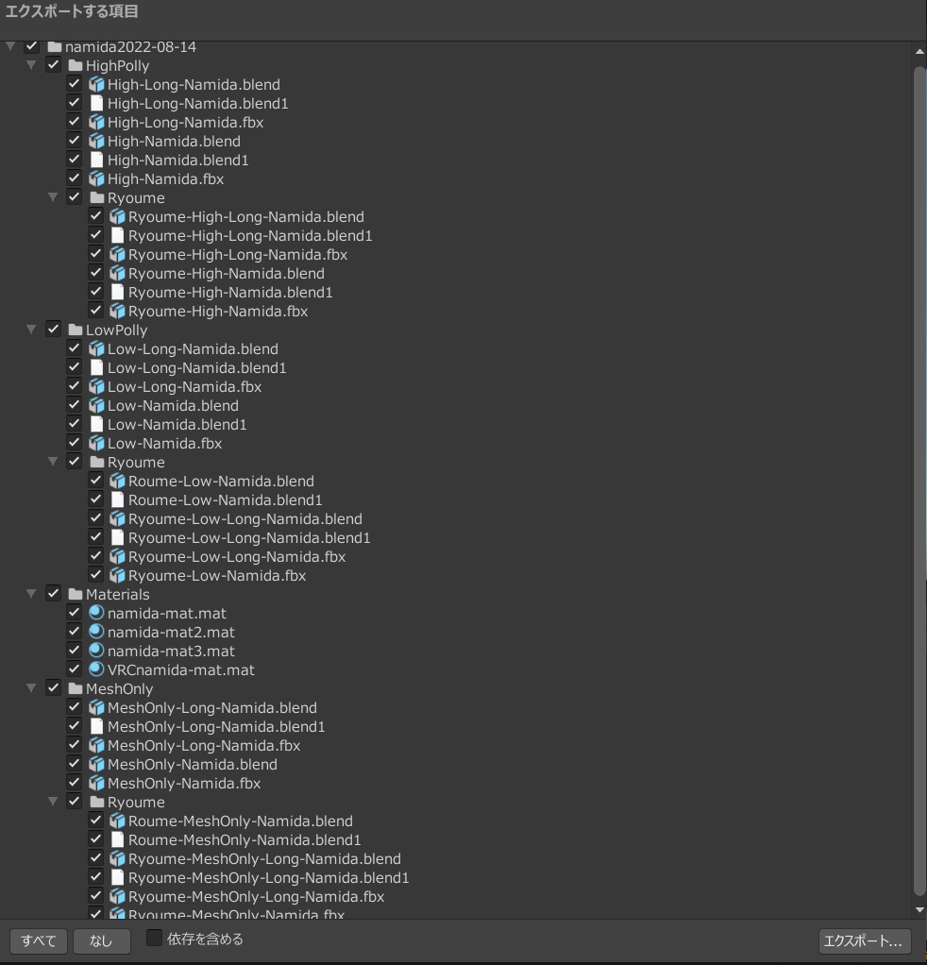Uncheck namida-mat3.mat
Viewport: 927px width, 965px height.
tap(74, 650)
